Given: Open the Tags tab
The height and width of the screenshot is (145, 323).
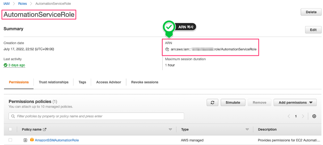Looking at the screenshot, I should (82, 82).
